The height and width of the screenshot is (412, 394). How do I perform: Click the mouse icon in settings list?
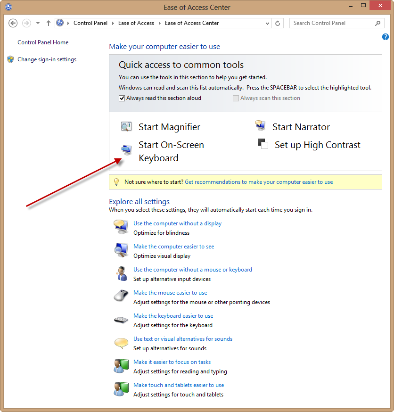(x=121, y=297)
